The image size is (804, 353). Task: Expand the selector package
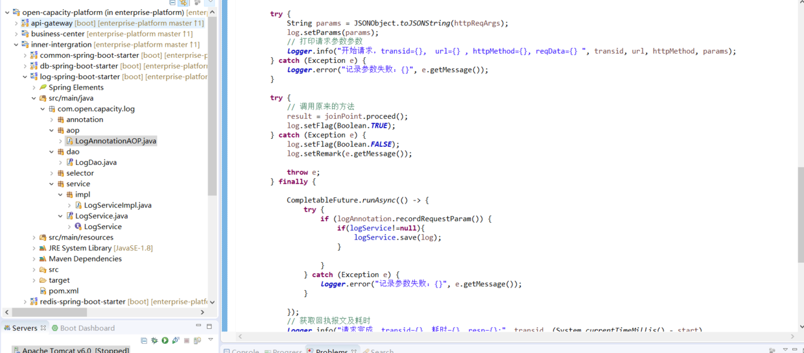(52, 173)
